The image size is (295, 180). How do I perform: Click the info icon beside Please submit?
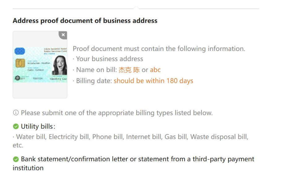16,113
